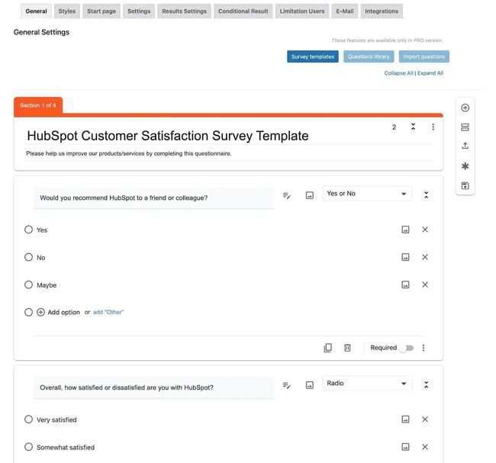The width and height of the screenshot is (496, 463).
Task: Add image to Yes answer
Action: (x=405, y=230)
